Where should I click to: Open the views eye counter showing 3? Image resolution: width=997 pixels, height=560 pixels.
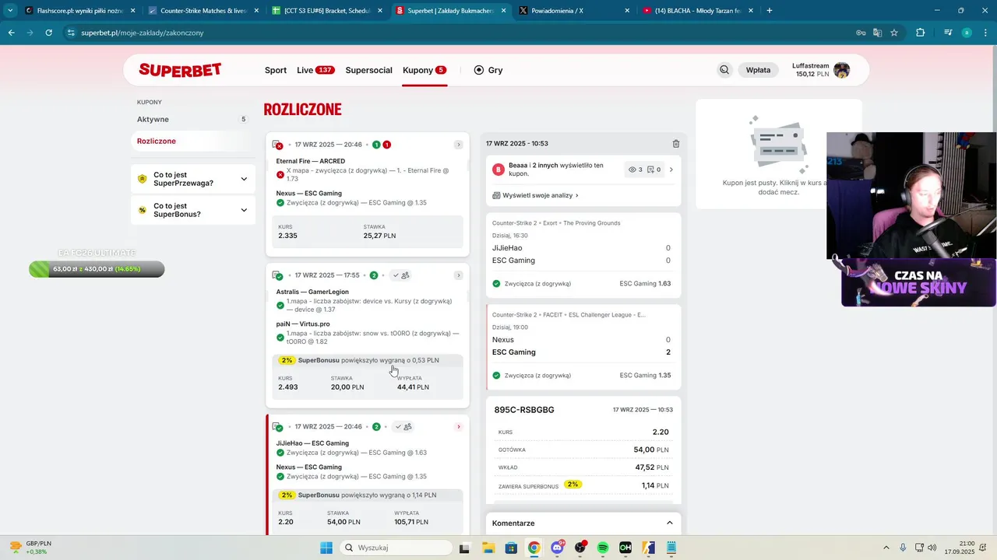click(x=635, y=170)
